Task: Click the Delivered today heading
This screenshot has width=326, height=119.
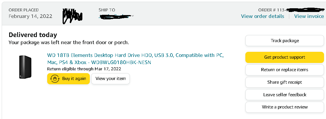Action: 33,35
